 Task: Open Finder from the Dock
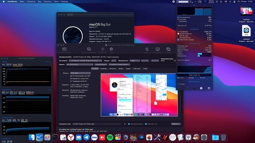pyautogui.click(x=31, y=137)
